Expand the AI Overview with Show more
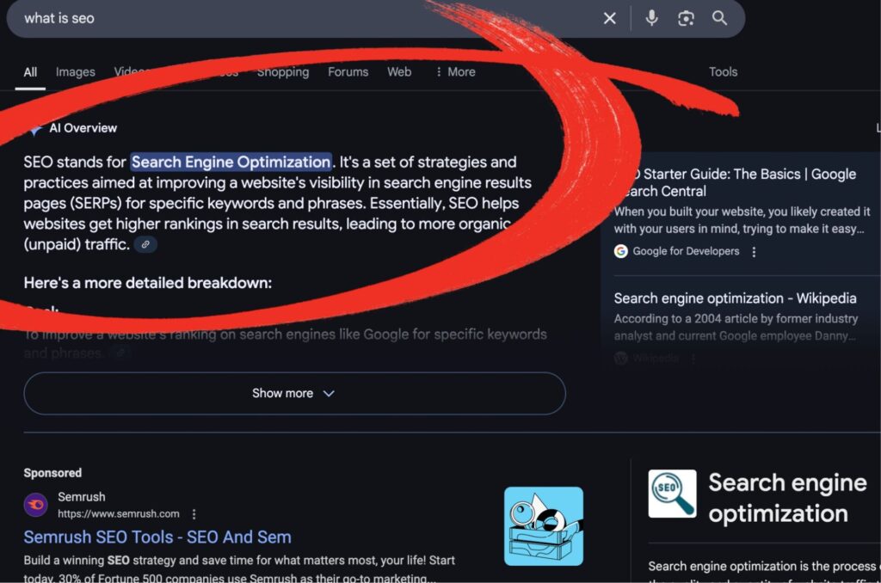The image size is (881, 583). [294, 393]
